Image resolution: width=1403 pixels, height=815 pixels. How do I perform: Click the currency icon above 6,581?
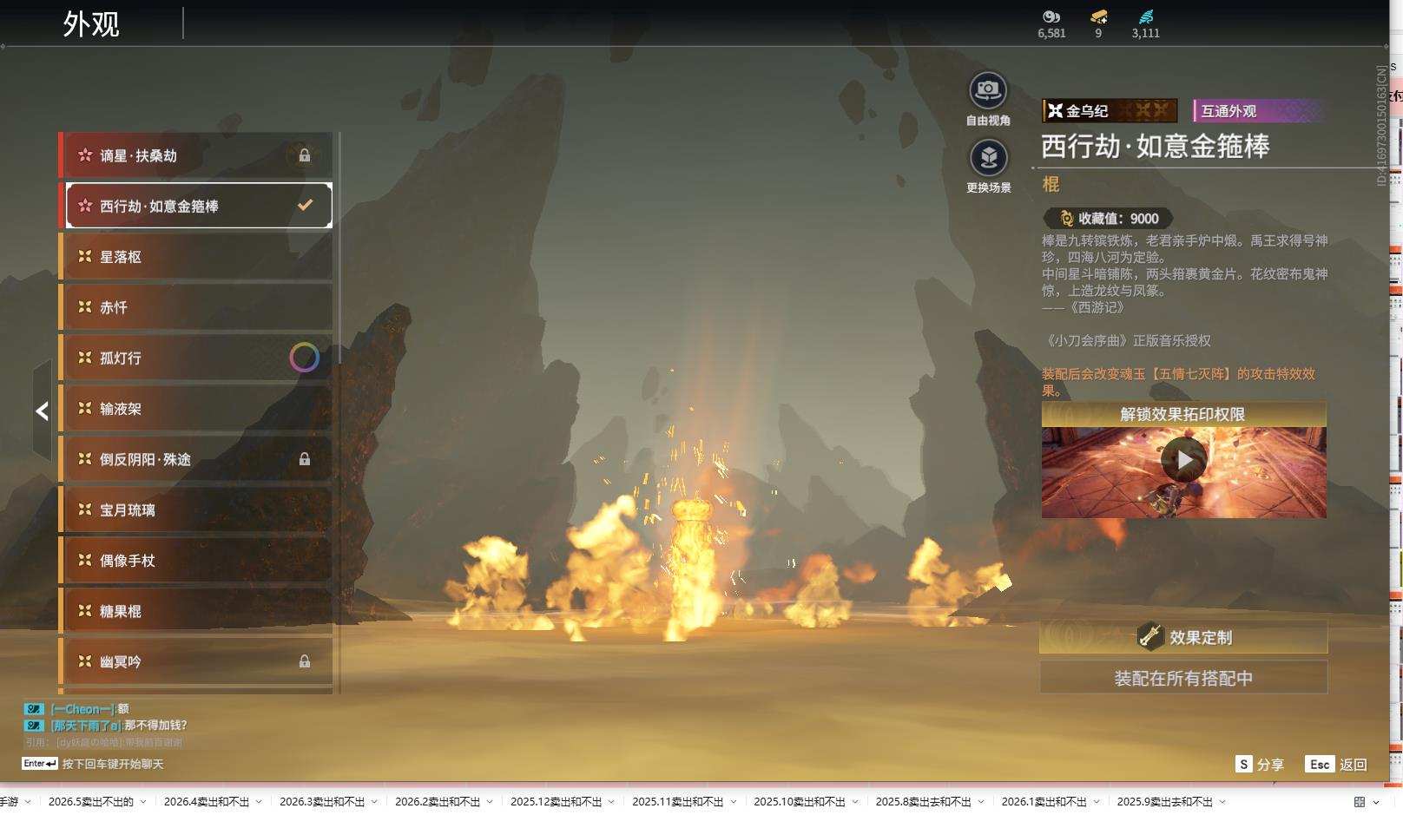(x=1051, y=16)
